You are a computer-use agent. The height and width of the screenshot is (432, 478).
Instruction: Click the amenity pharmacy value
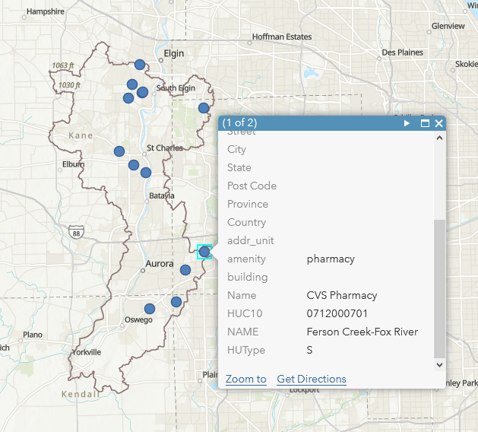(x=331, y=259)
